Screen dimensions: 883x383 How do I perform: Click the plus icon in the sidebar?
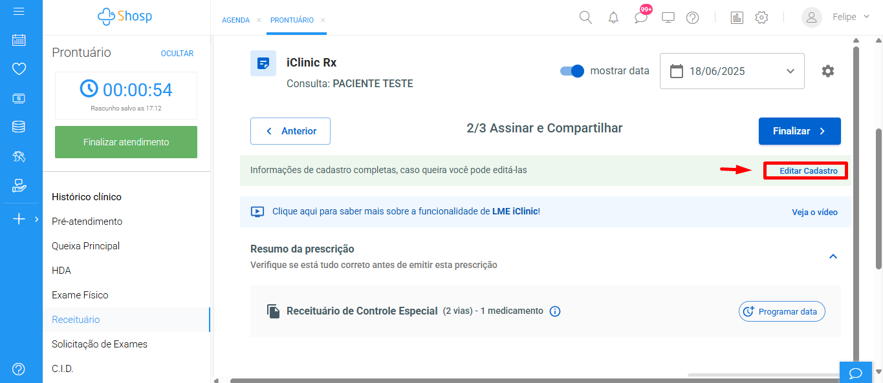tap(19, 219)
